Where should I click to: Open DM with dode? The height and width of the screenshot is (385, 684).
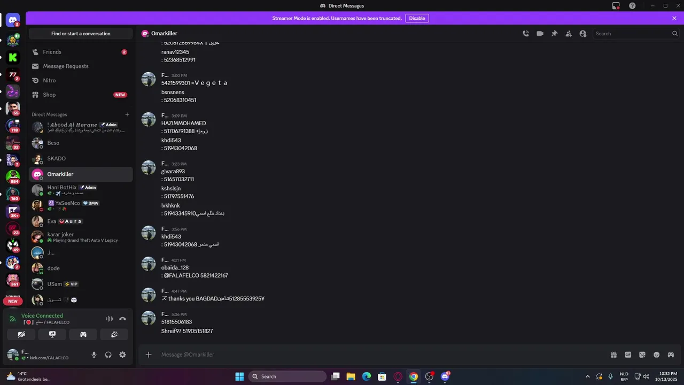81,268
